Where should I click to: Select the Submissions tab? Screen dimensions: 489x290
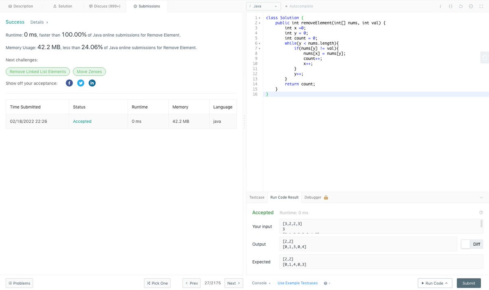coord(147,6)
